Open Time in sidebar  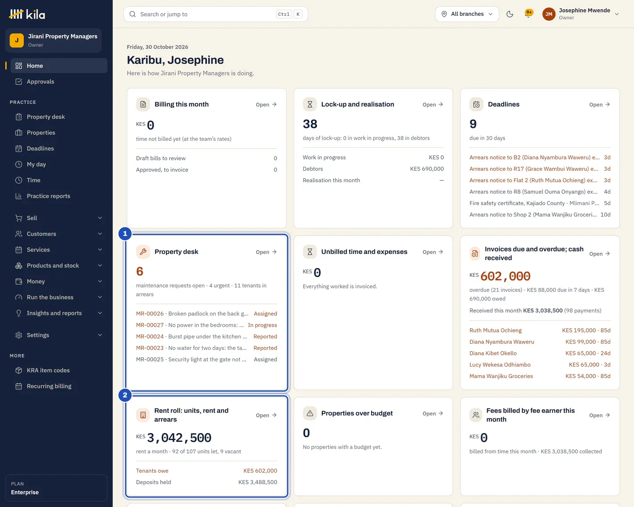[59, 180]
